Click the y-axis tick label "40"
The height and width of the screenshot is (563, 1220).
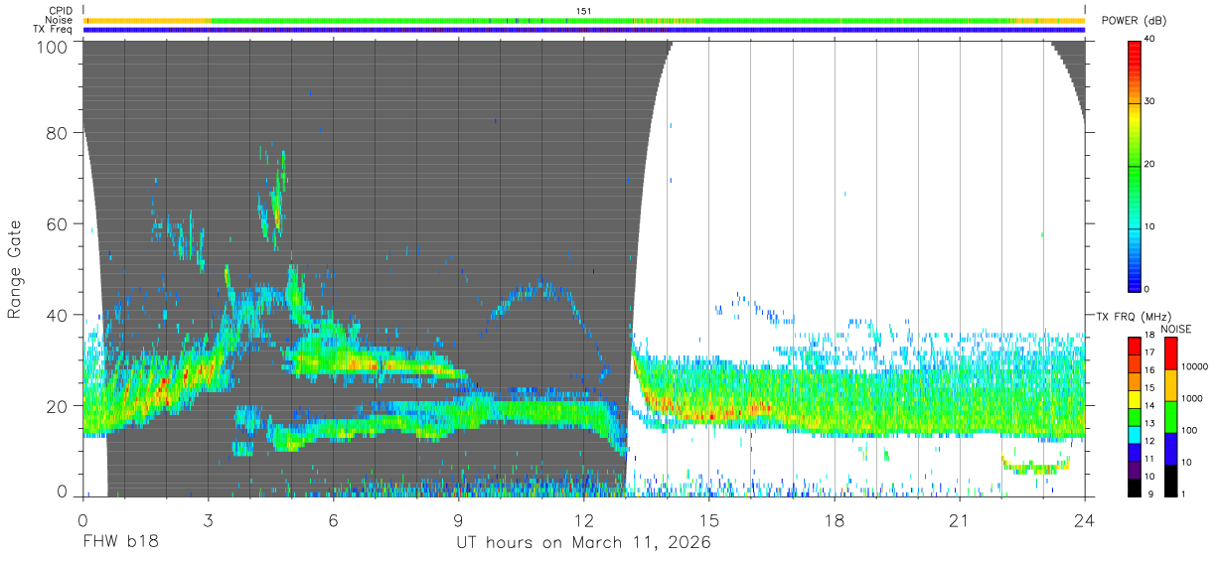(58, 315)
